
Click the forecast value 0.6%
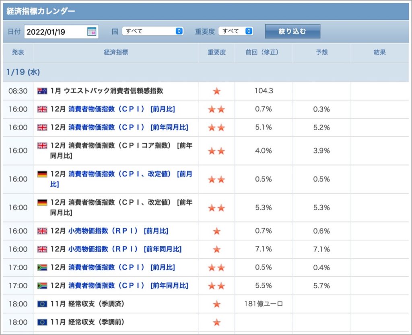(x=321, y=231)
